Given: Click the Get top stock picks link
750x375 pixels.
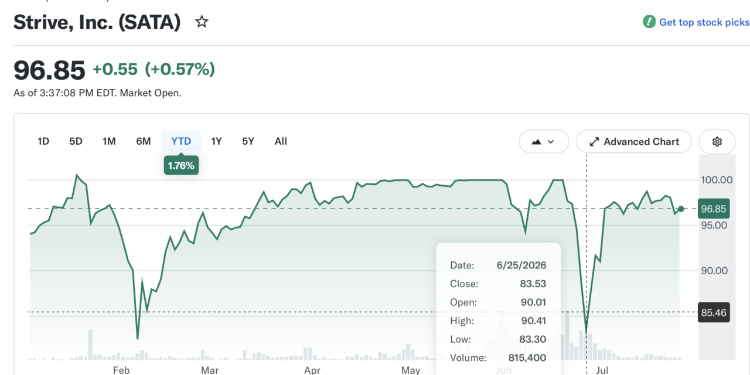Looking at the screenshot, I should pyautogui.click(x=704, y=22).
